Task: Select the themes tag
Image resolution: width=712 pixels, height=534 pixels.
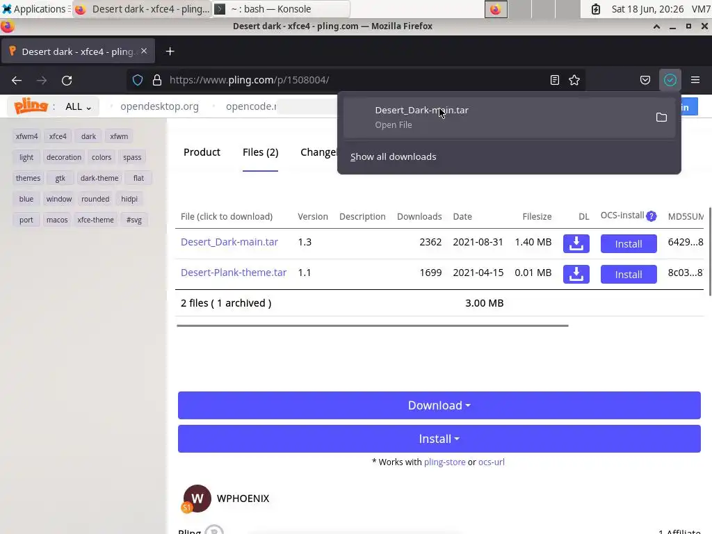Action: (28, 178)
